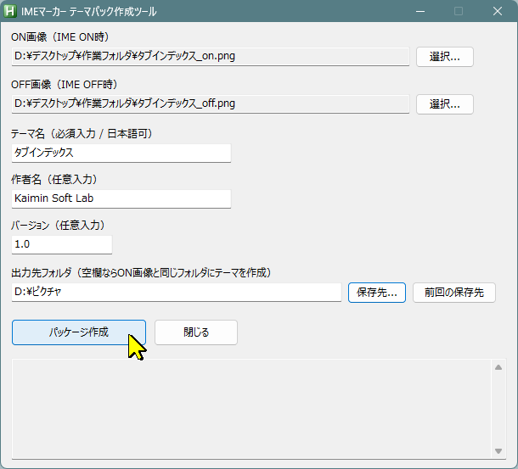Click the テーマ名(必須入力 / 日本語可) label

(x=82, y=134)
